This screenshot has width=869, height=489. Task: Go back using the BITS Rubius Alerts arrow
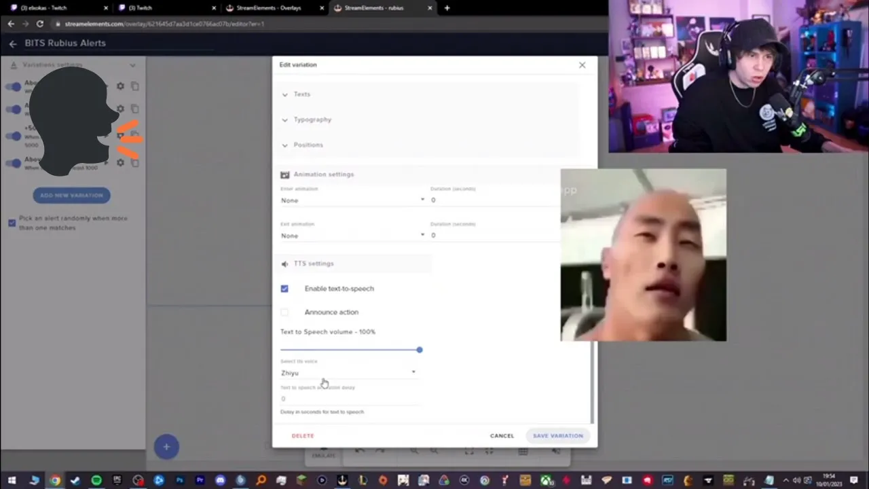[x=13, y=43]
